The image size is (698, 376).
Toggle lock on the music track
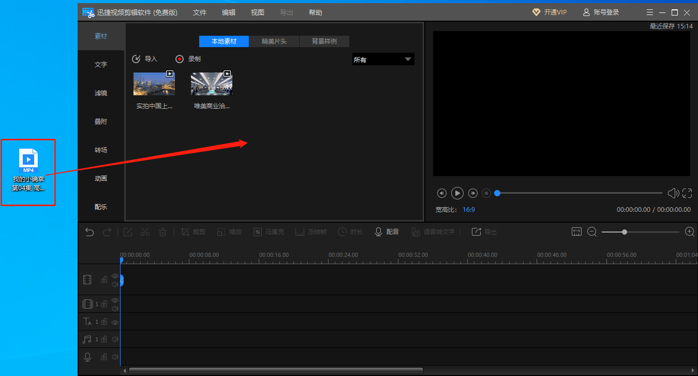coord(104,340)
